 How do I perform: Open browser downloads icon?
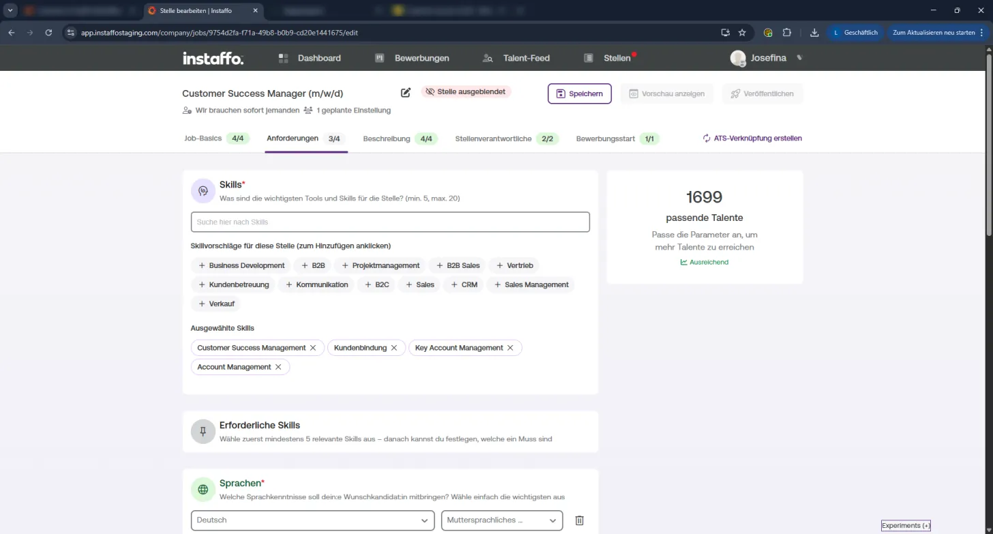[814, 32]
